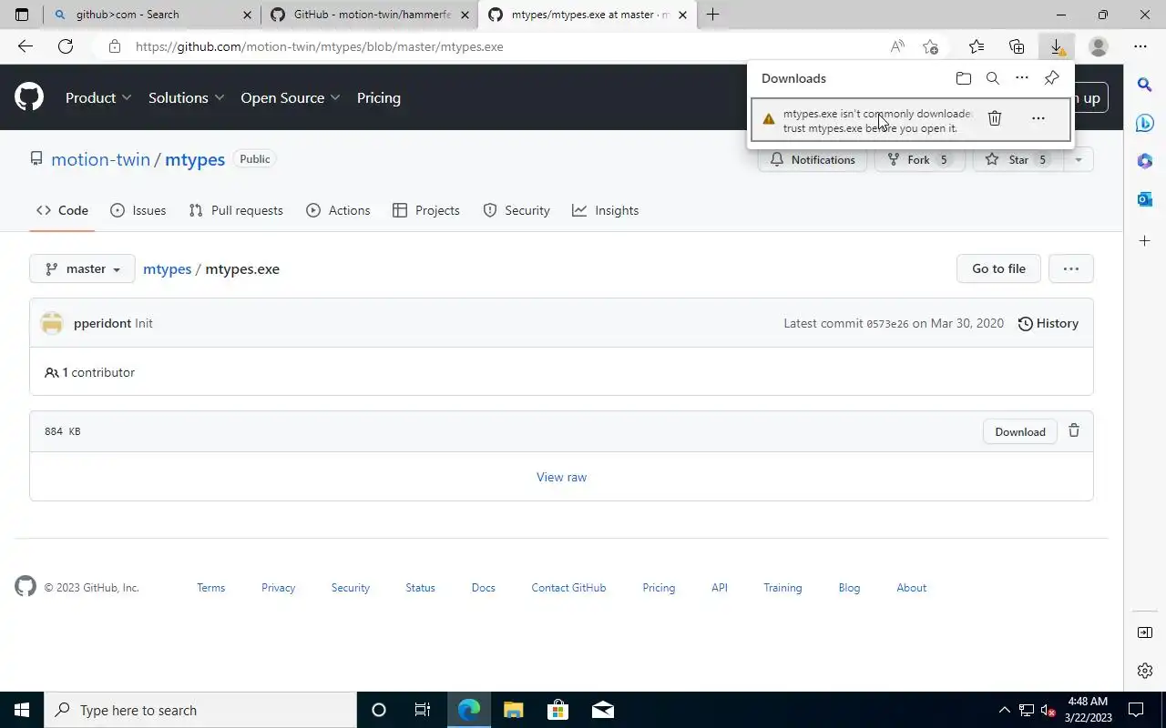1166x728 pixels.
Task: Expand the Star lists dropdown arrow
Action: coord(1078,159)
